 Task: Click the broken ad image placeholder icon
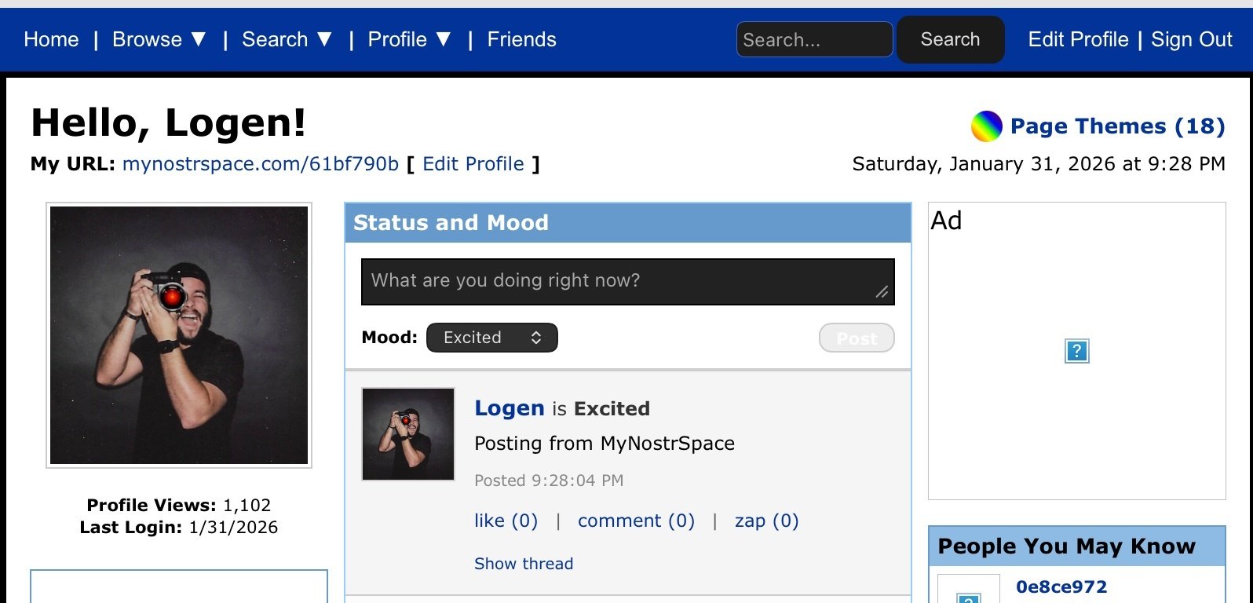click(x=1076, y=351)
